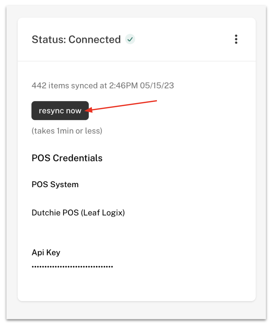Select Dutchie POS (Leaf Logix) value
271x324 pixels.
point(78,213)
